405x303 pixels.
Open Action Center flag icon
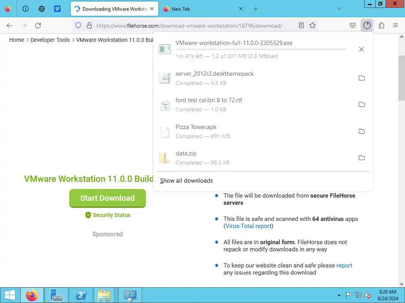(348, 295)
